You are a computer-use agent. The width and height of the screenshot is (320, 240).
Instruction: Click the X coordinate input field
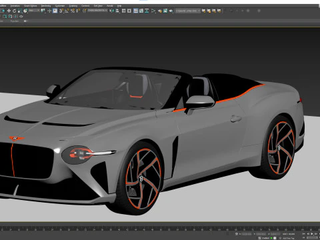pos(247,234)
